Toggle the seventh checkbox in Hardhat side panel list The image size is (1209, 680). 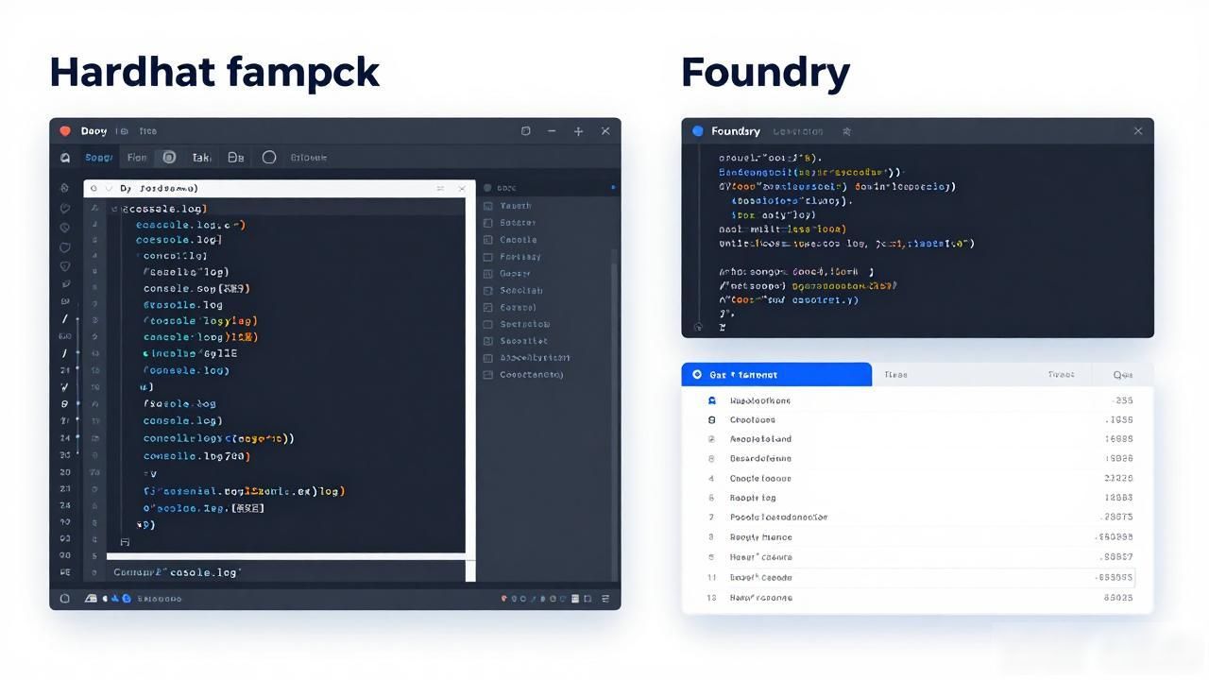click(x=488, y=307)
